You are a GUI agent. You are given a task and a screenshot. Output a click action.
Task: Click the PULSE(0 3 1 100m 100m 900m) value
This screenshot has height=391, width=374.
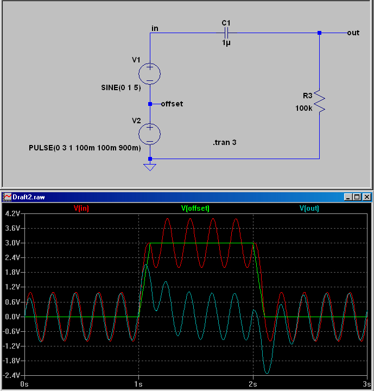coord(85,148)
